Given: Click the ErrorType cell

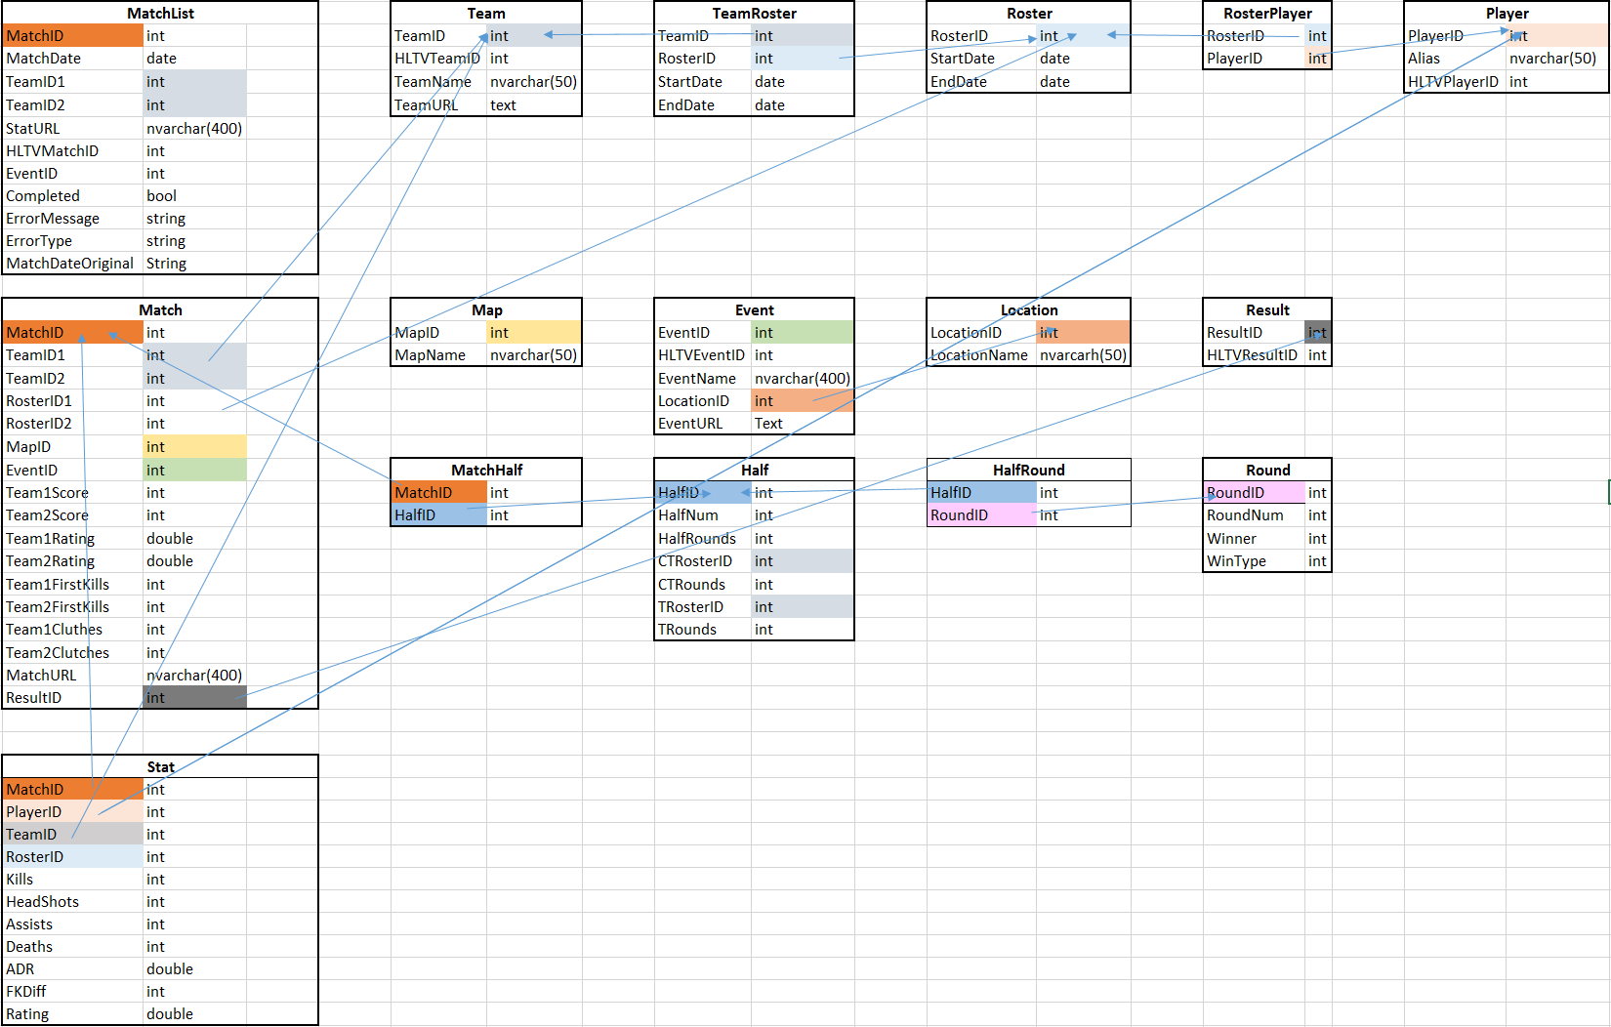Looking at the screenshot, I should click(x=73, y=241).
